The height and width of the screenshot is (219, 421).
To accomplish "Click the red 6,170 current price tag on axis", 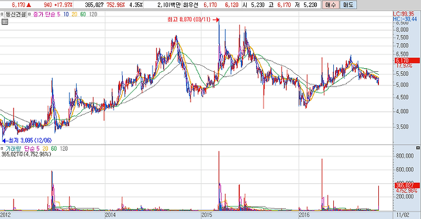I will tap(407, 61).
